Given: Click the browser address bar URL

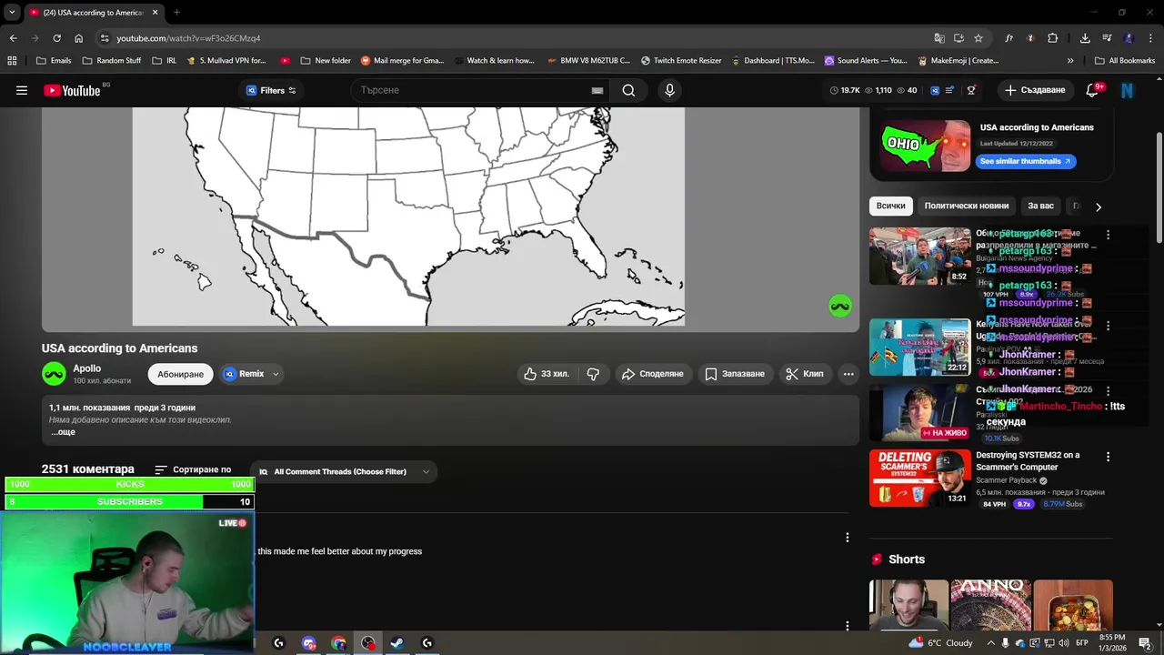Looking at the screenshot, I should [x=188, y=38].
